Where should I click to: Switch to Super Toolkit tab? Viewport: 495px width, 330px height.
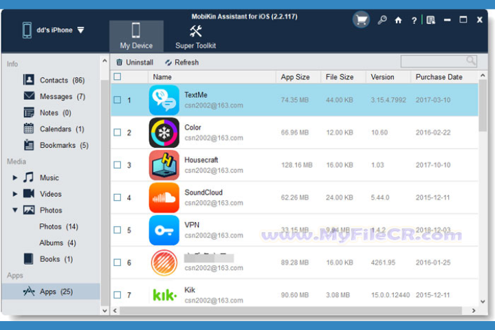click(196, 36)
